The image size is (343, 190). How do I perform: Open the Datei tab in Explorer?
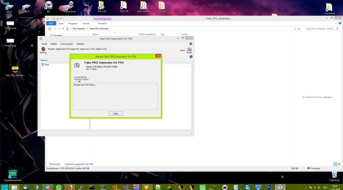(51, 23)
